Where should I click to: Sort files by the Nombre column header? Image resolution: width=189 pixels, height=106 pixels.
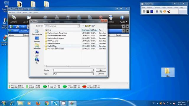click(x=63, y=30)
